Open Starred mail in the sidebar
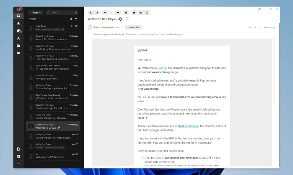The width and height of the screenshot is (293, 175). 18,23
